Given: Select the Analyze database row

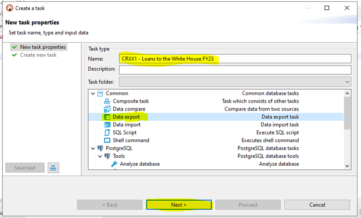Looking at the screenshot, I should point(216,164).
